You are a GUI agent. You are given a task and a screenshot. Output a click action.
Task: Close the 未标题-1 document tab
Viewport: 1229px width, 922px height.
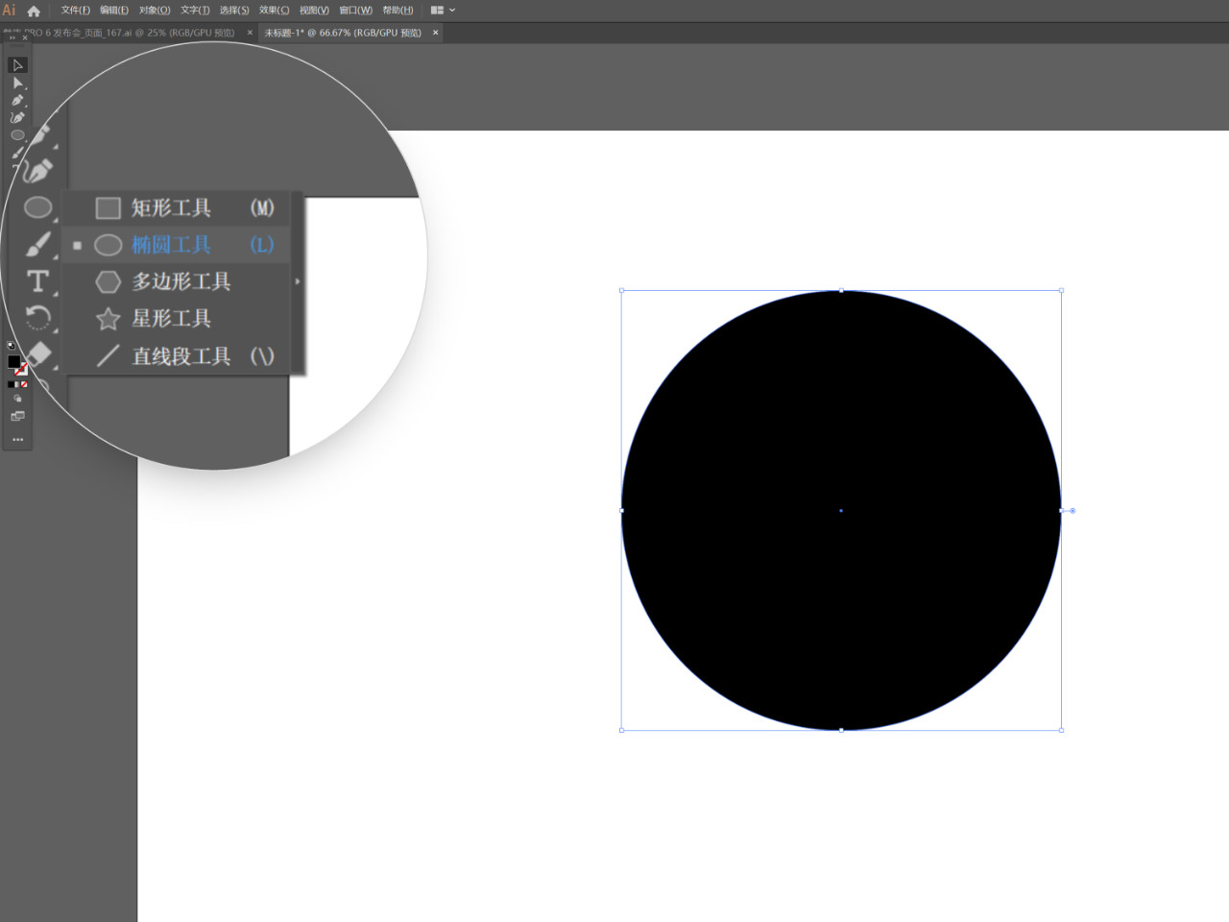click(435, 33)
